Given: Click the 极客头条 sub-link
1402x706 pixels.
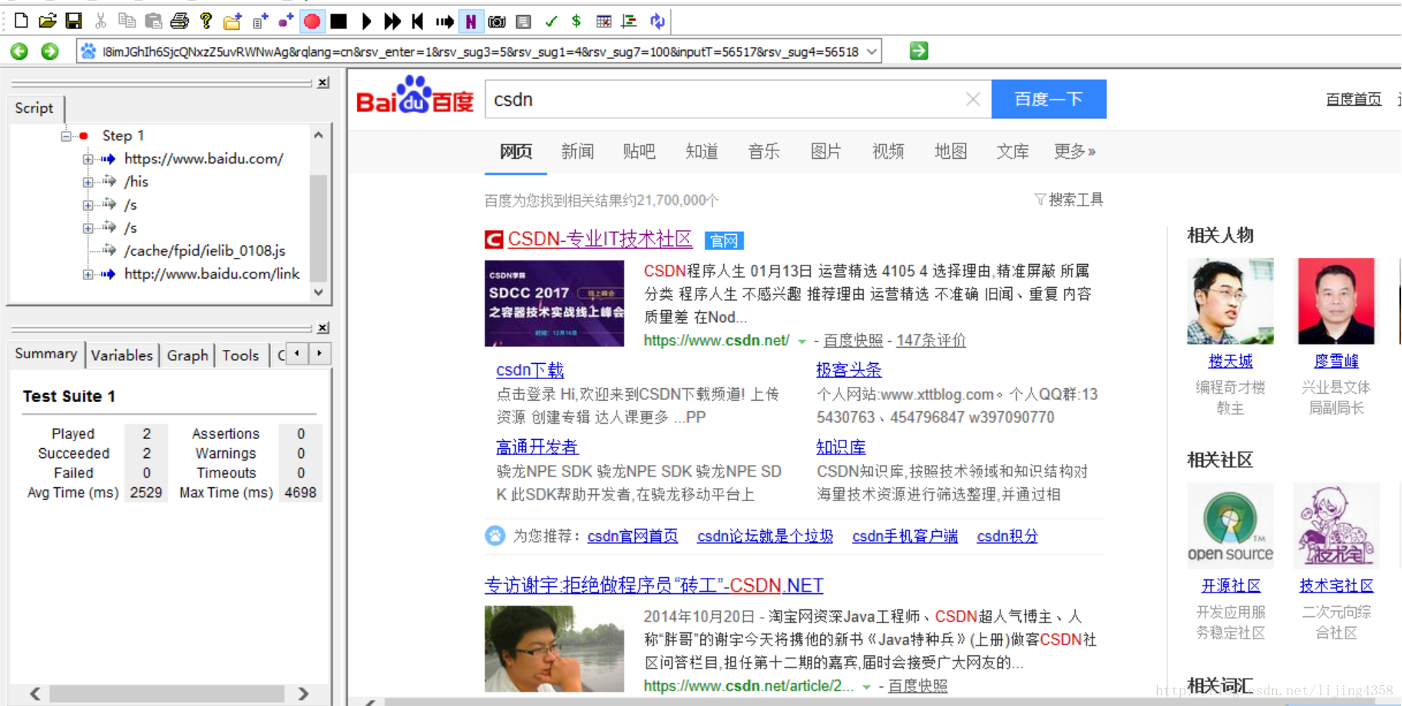Looking at the screenshot, I should 848,370.
